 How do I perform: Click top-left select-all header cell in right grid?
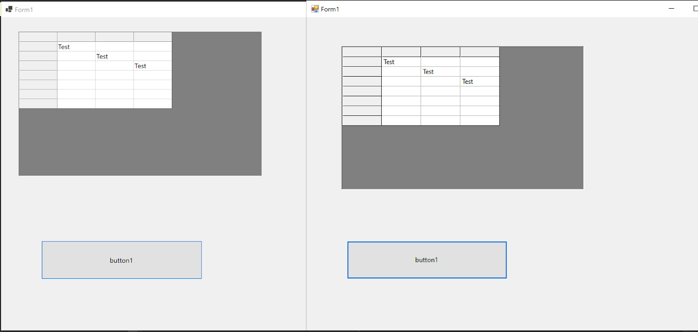point(362,52)
